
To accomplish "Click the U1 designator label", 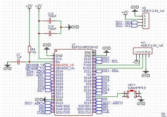I will [74, 44].
